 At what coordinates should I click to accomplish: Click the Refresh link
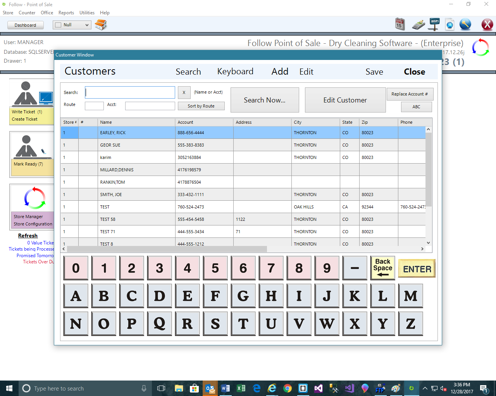click(x=28, y=236)
